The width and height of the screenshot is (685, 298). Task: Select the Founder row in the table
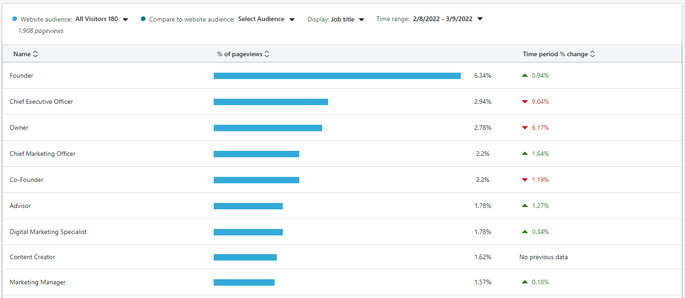point(22,75)
